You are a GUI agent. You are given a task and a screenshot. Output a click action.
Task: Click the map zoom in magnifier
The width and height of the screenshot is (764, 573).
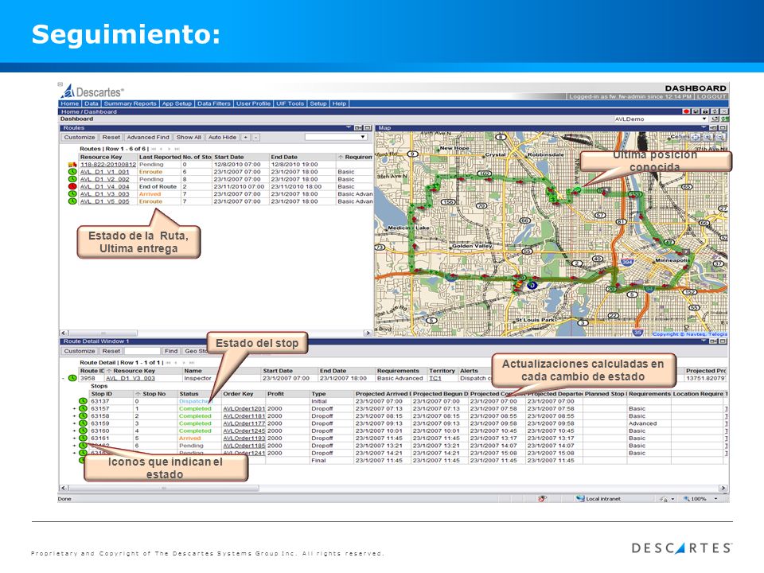pyautogui.click(x=707, y=138)
